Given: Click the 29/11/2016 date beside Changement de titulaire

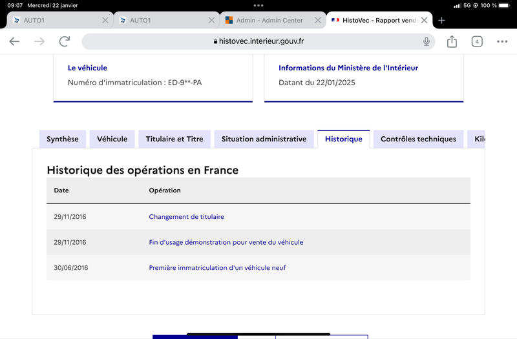Looking at the screenshot, I should pyautogui.click(x=70, y=217).
